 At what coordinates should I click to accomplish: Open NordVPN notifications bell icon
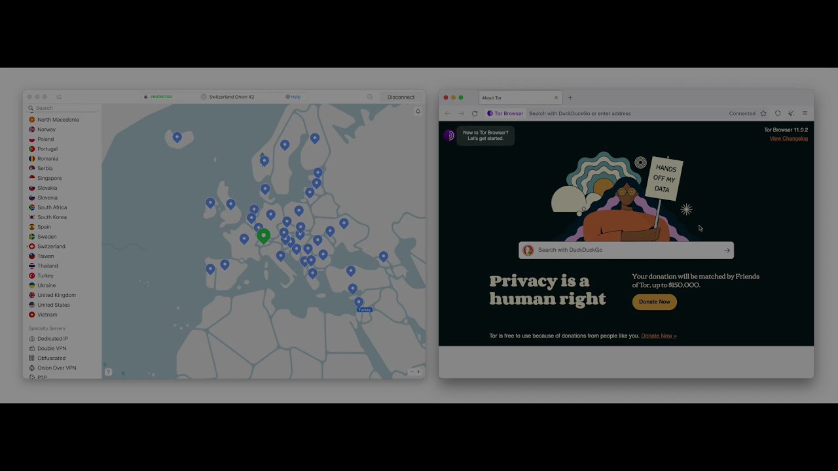418,111
